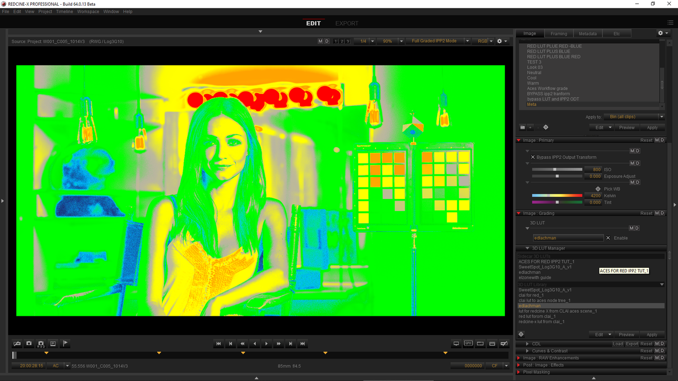
Task: Collapse the Image : Primary section
Action: pyautogui.click(x=519, y=140)
